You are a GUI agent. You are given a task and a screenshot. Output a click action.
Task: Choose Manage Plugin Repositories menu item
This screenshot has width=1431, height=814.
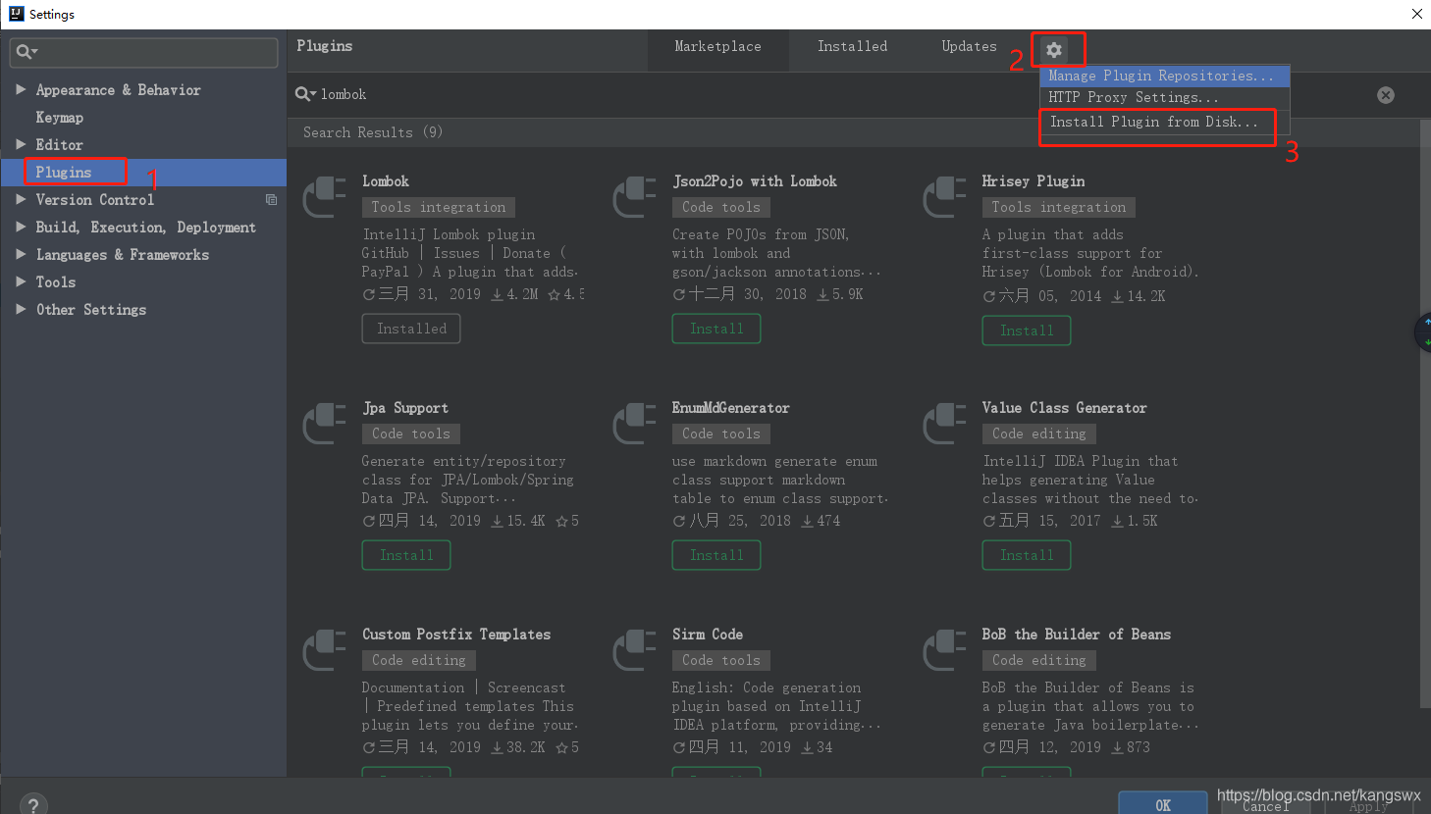[x=1164, y=76]
